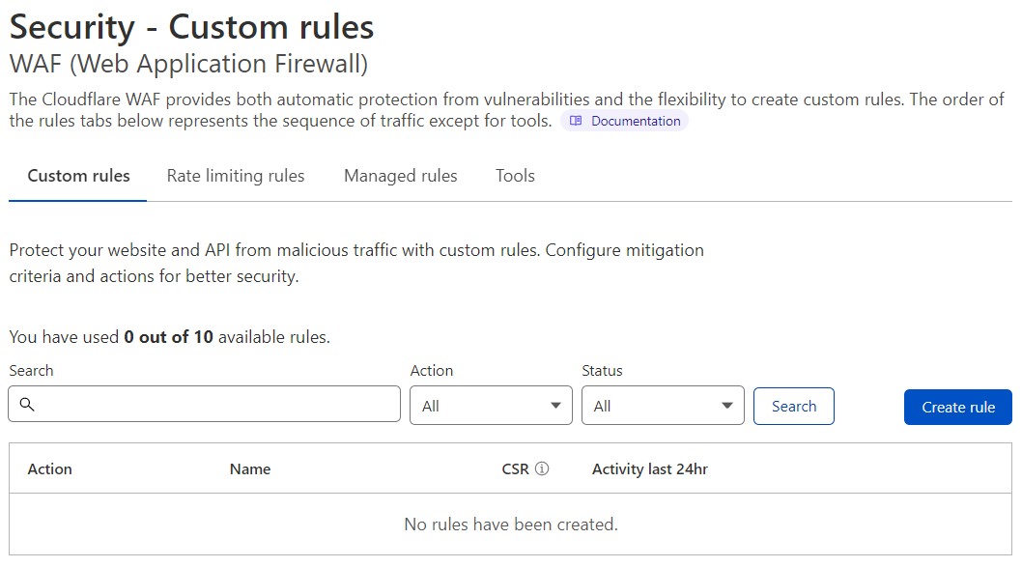Click the magnifying glass search icon
The width and height of the screenshot is (1022, 567).
point(27,404)
